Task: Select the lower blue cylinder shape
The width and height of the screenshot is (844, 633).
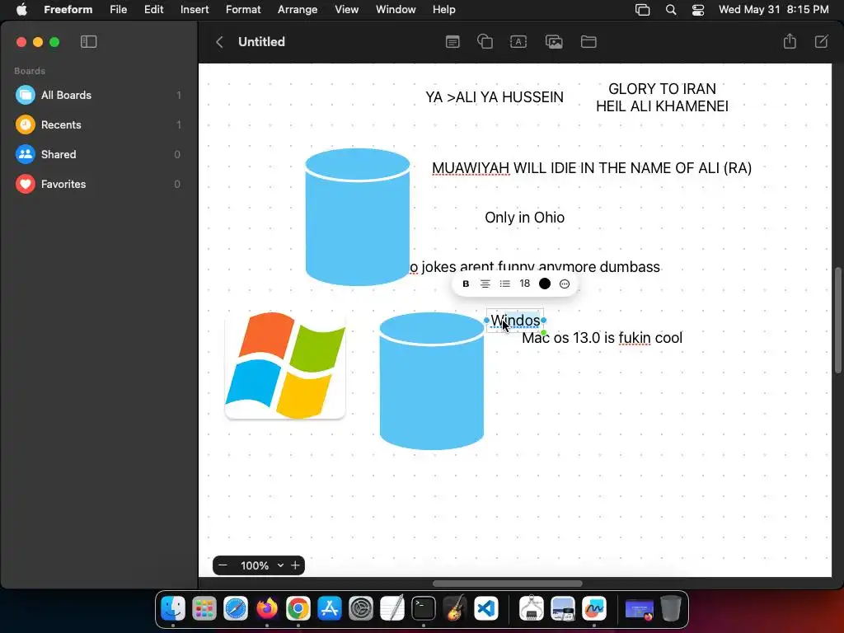Action: [x=432, y=381]
